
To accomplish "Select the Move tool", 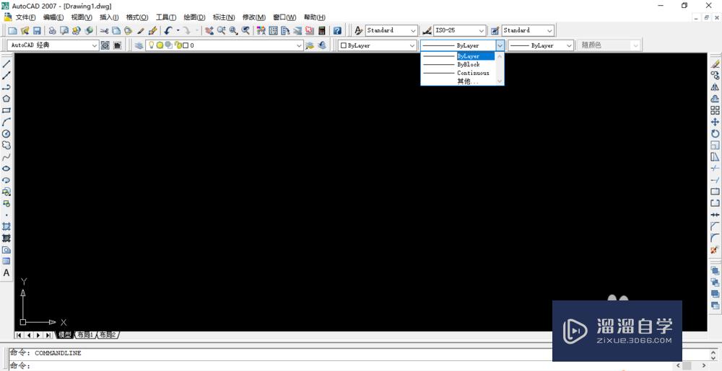I will (x=715, y=122).
